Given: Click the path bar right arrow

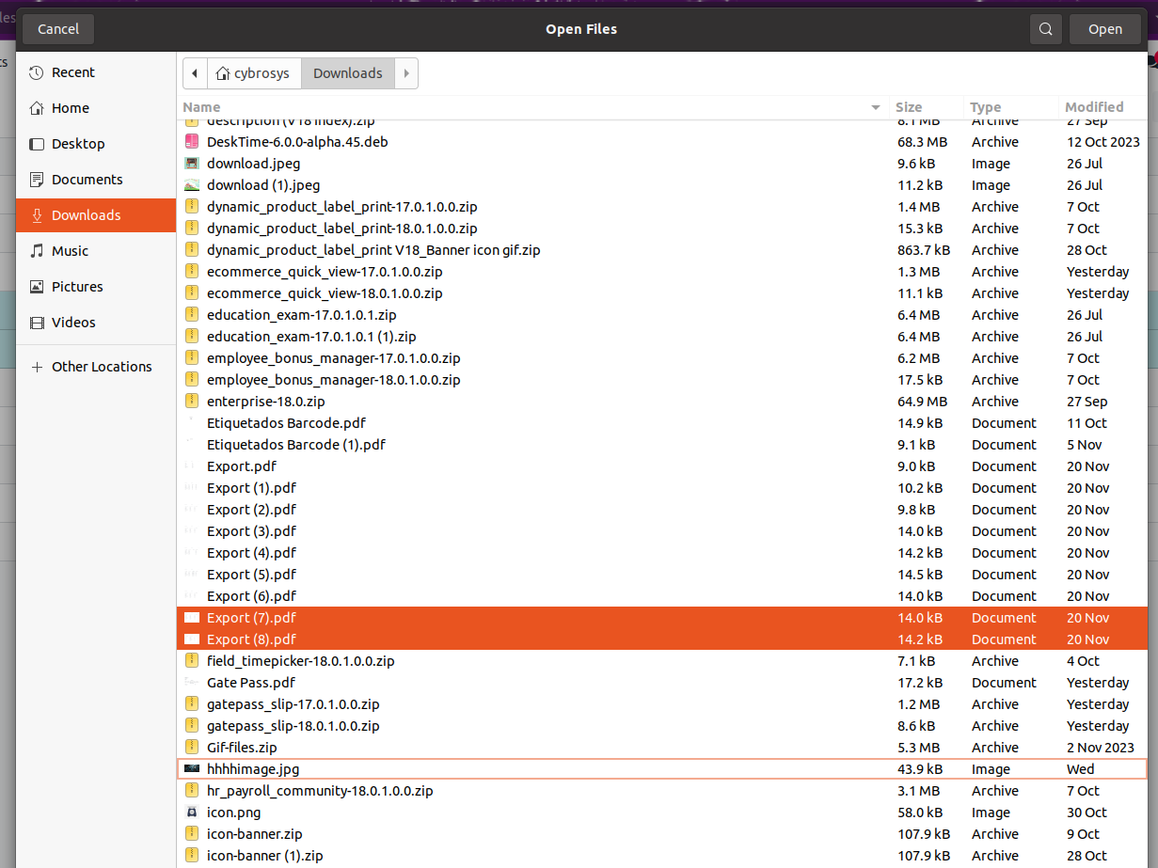Looking at the screenshot, I should (406, 73).
